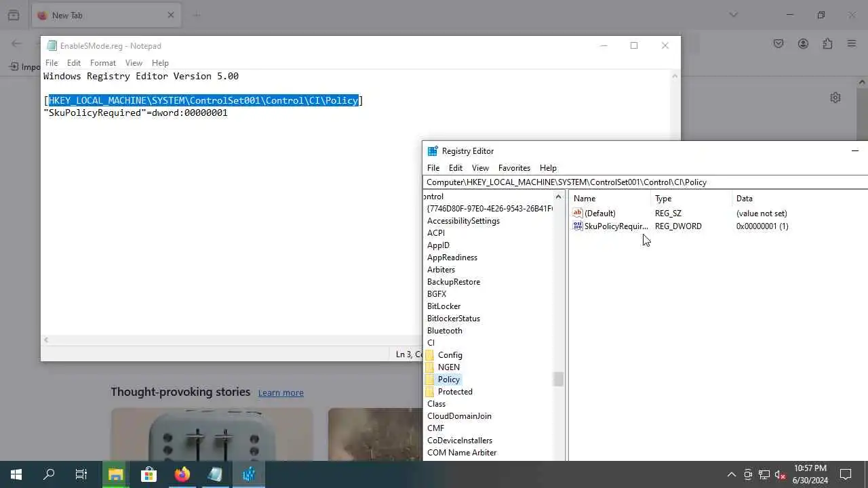Select the BackupRestore key
This screenshot has height=488, width=868.
[454, 282]
